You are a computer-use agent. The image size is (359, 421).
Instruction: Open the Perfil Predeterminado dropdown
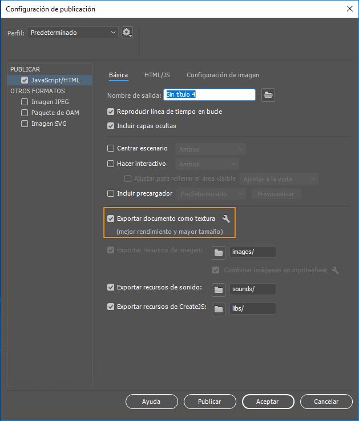click(72, 33)
